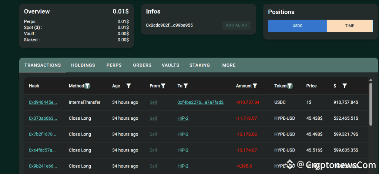Open the PERPS tab
Screen dimensions: 379x174
[114, 65]
